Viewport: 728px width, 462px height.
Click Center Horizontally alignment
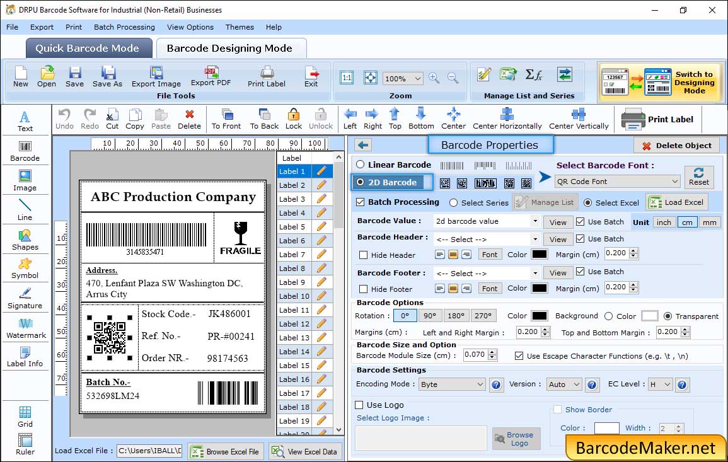click(507, 119)
